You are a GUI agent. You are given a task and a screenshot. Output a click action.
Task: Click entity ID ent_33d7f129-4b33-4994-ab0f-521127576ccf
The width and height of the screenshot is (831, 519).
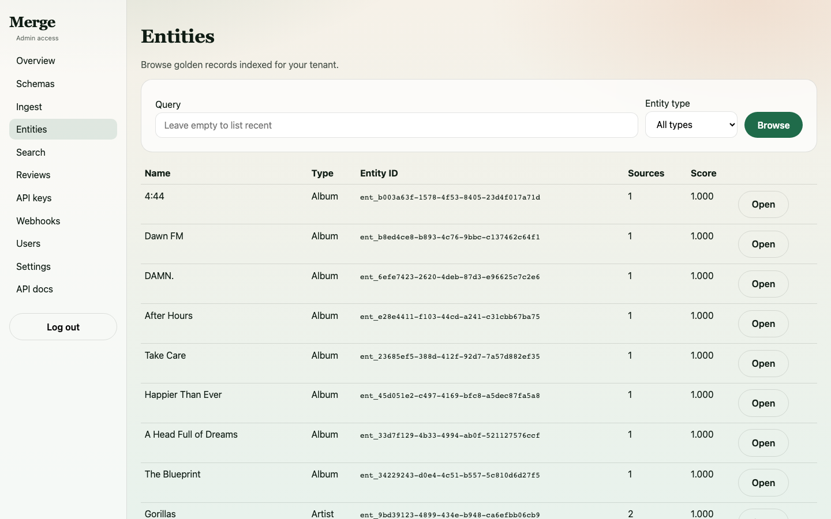(x=450, y=435)
